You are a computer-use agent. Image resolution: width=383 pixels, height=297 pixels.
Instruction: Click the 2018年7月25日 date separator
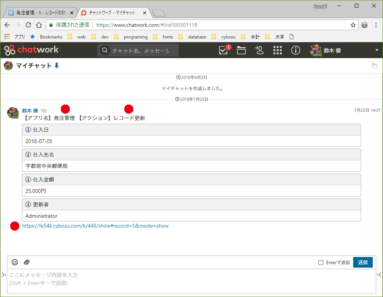point(192,99)
